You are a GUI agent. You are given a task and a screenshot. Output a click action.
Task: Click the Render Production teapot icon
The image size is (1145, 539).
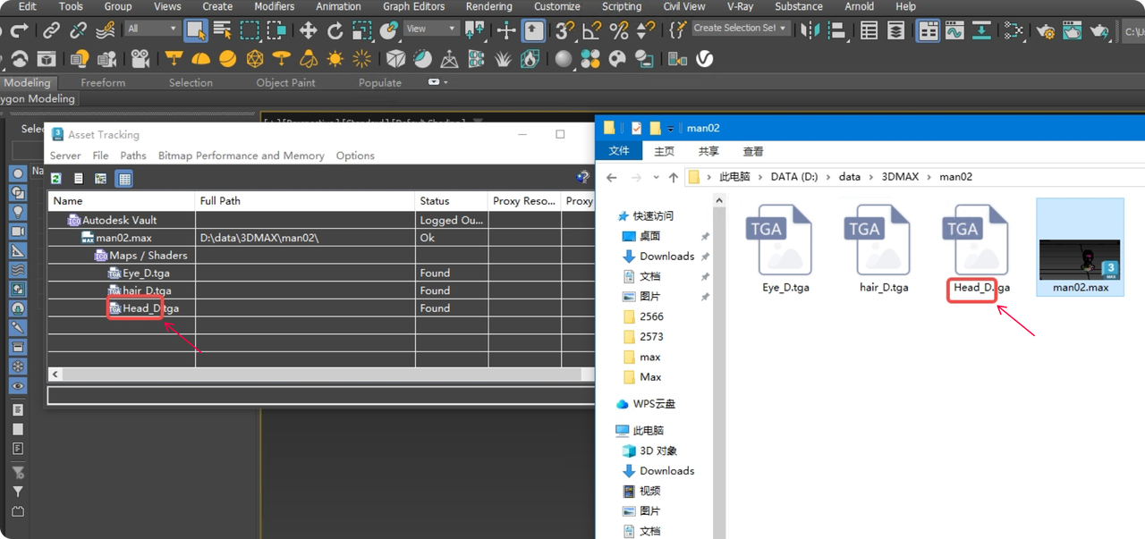coord(1100,30)
